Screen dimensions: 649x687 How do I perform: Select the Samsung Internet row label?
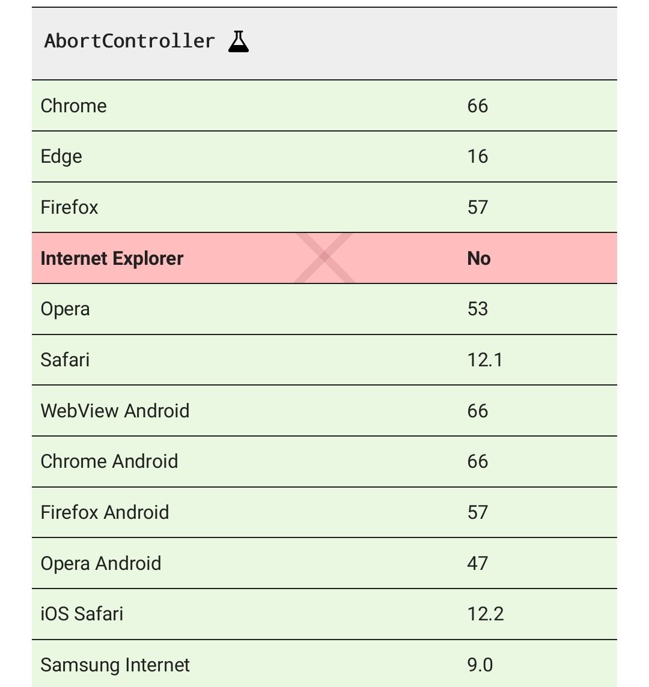click(x=115, y=665)
